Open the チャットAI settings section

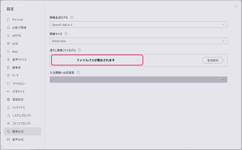[22, 20]
